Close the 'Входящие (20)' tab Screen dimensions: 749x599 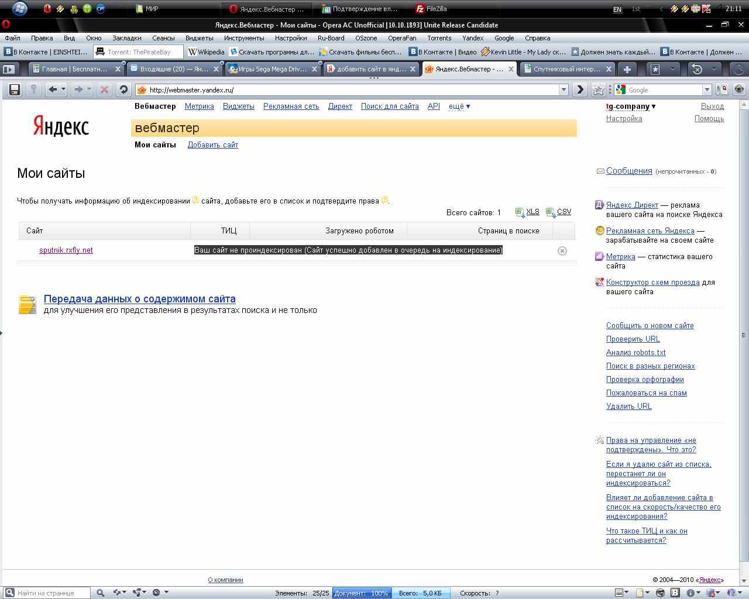(216, 69)
